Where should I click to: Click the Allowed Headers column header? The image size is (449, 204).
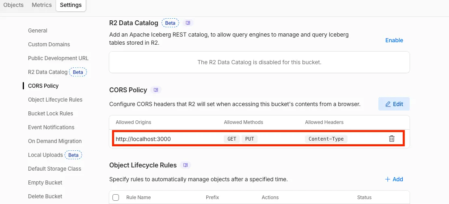pyautogui.click(x=324, y=122)
